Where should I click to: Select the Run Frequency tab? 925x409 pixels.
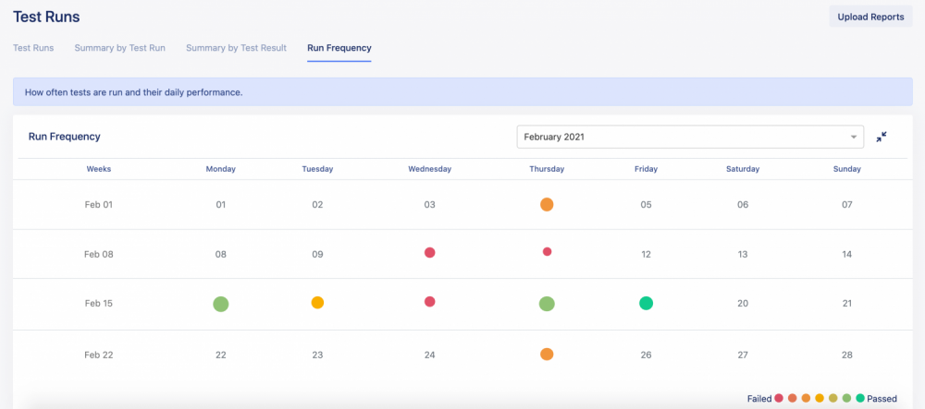(339, 48)
